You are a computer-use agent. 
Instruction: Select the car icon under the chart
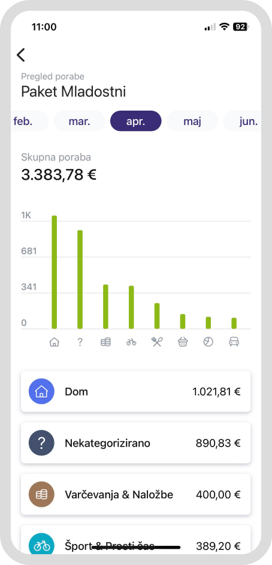234,342
